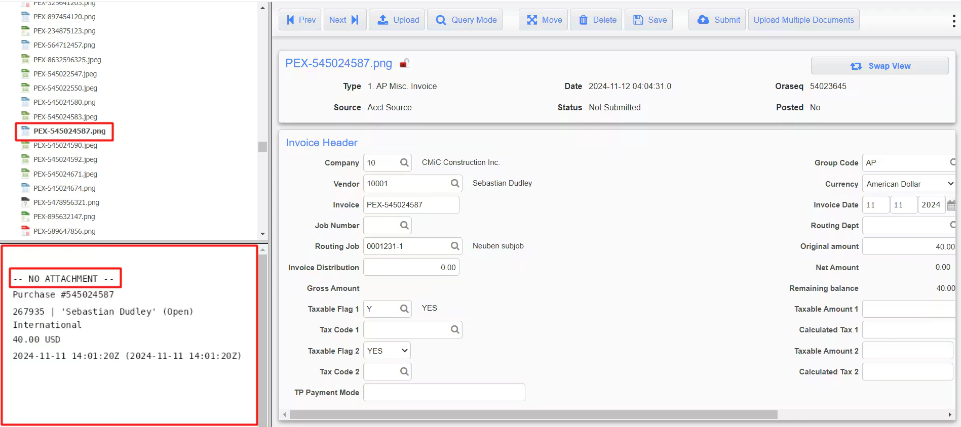Open the Job Number lookup search icon
Viewport: 961px width, 427px height.
coord(404,225)
